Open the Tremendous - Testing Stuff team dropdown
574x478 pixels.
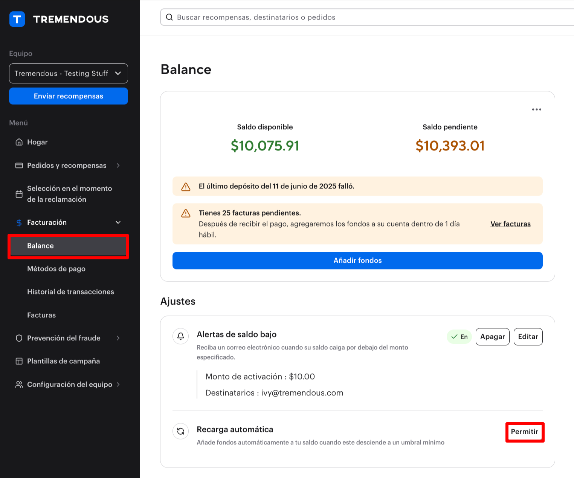click(x=69, y=74)
